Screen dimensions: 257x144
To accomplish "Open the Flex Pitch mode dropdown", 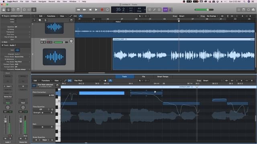I will [x=88, y=80].
